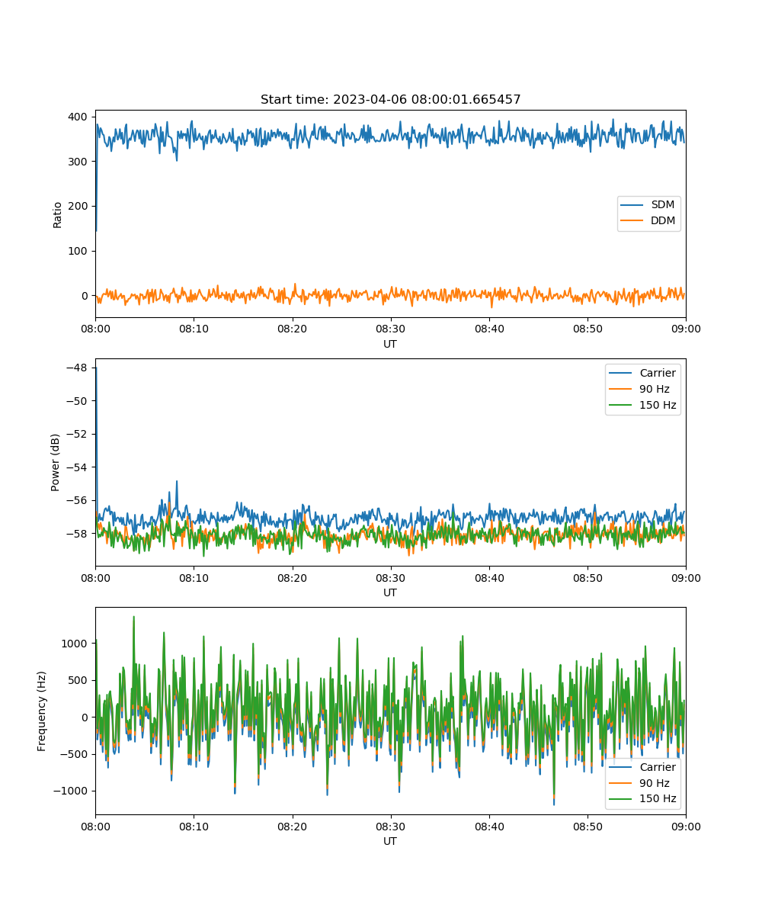Click the 0 tick on Ratio axis
Image resolution: width=762 pixels, height=915 pixels.
(86, 296)
